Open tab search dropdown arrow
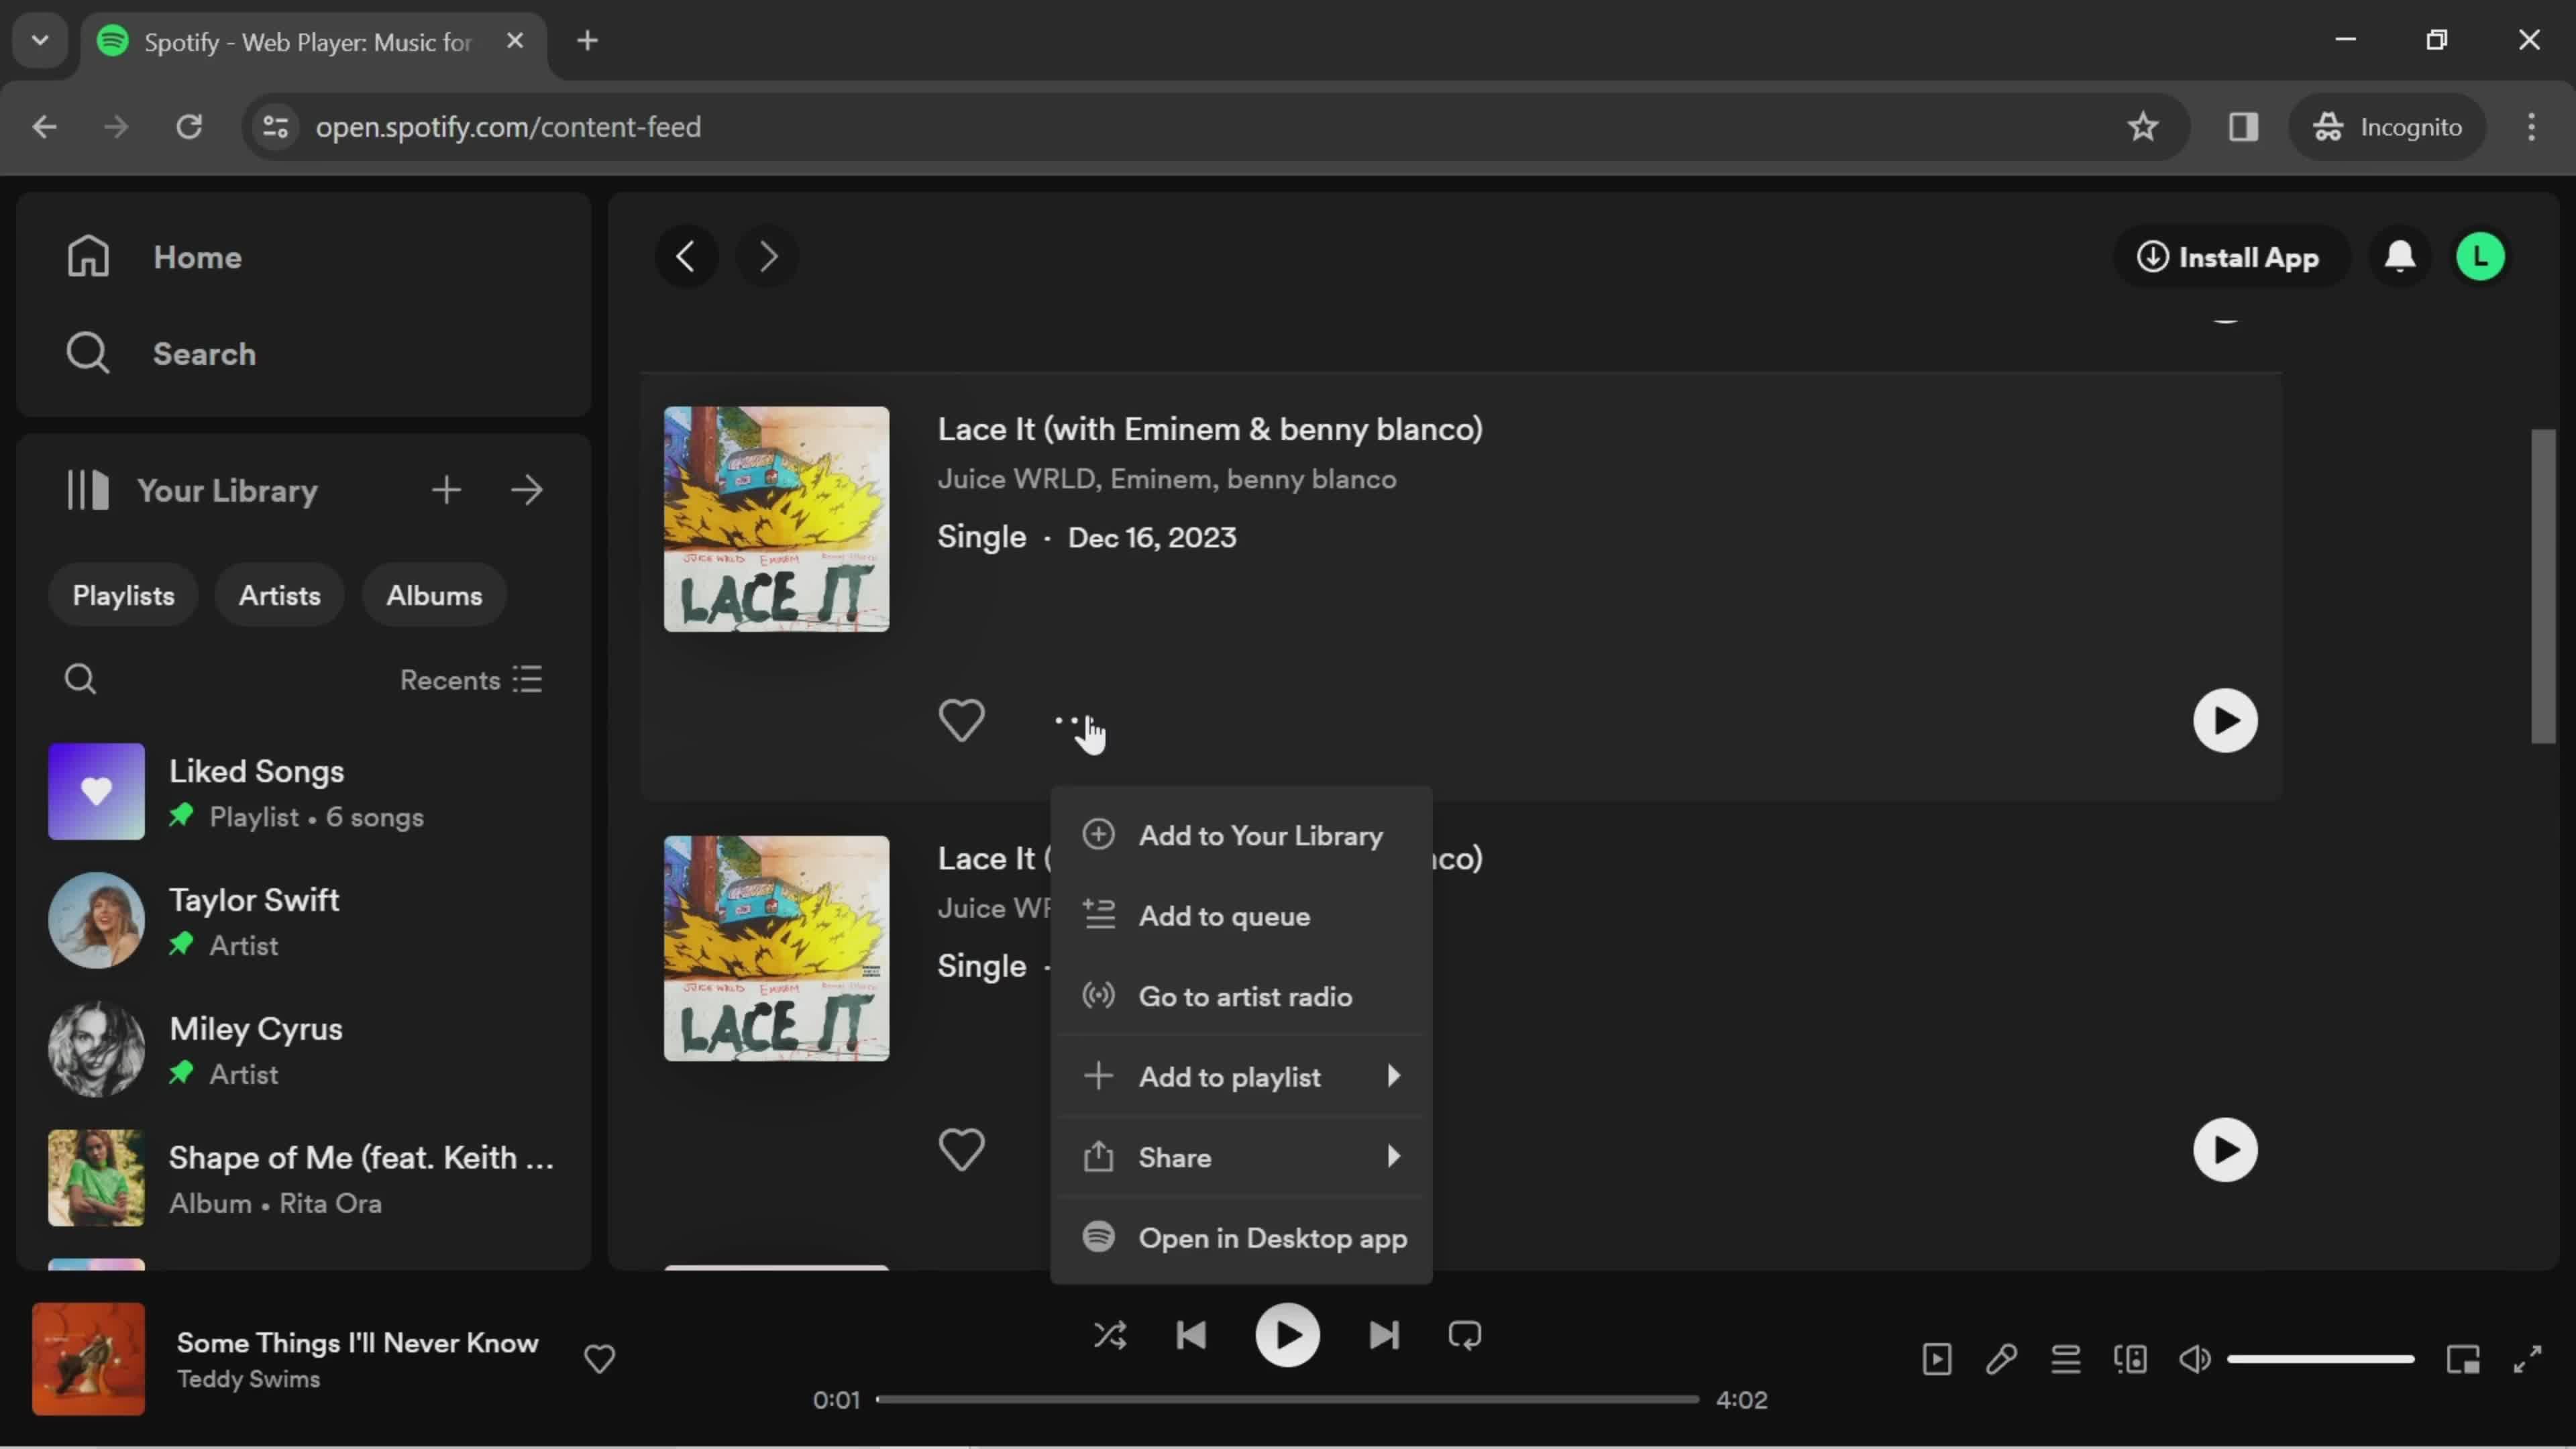Viewport: 2576px width, 1449px height. coord(40,41)
